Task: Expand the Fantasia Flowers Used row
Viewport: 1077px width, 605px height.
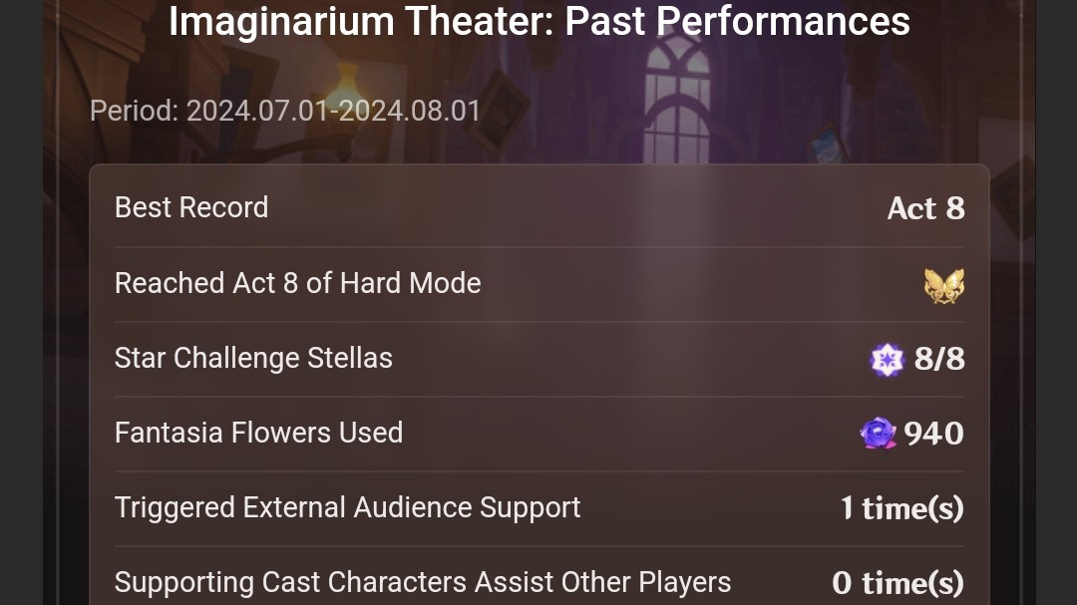Action: tap(538, 434)
